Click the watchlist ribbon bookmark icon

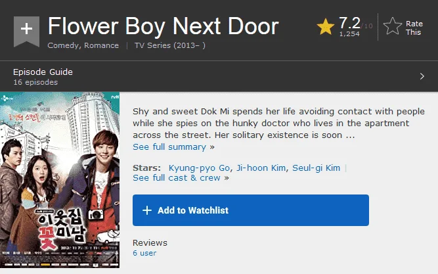[26, 32]
